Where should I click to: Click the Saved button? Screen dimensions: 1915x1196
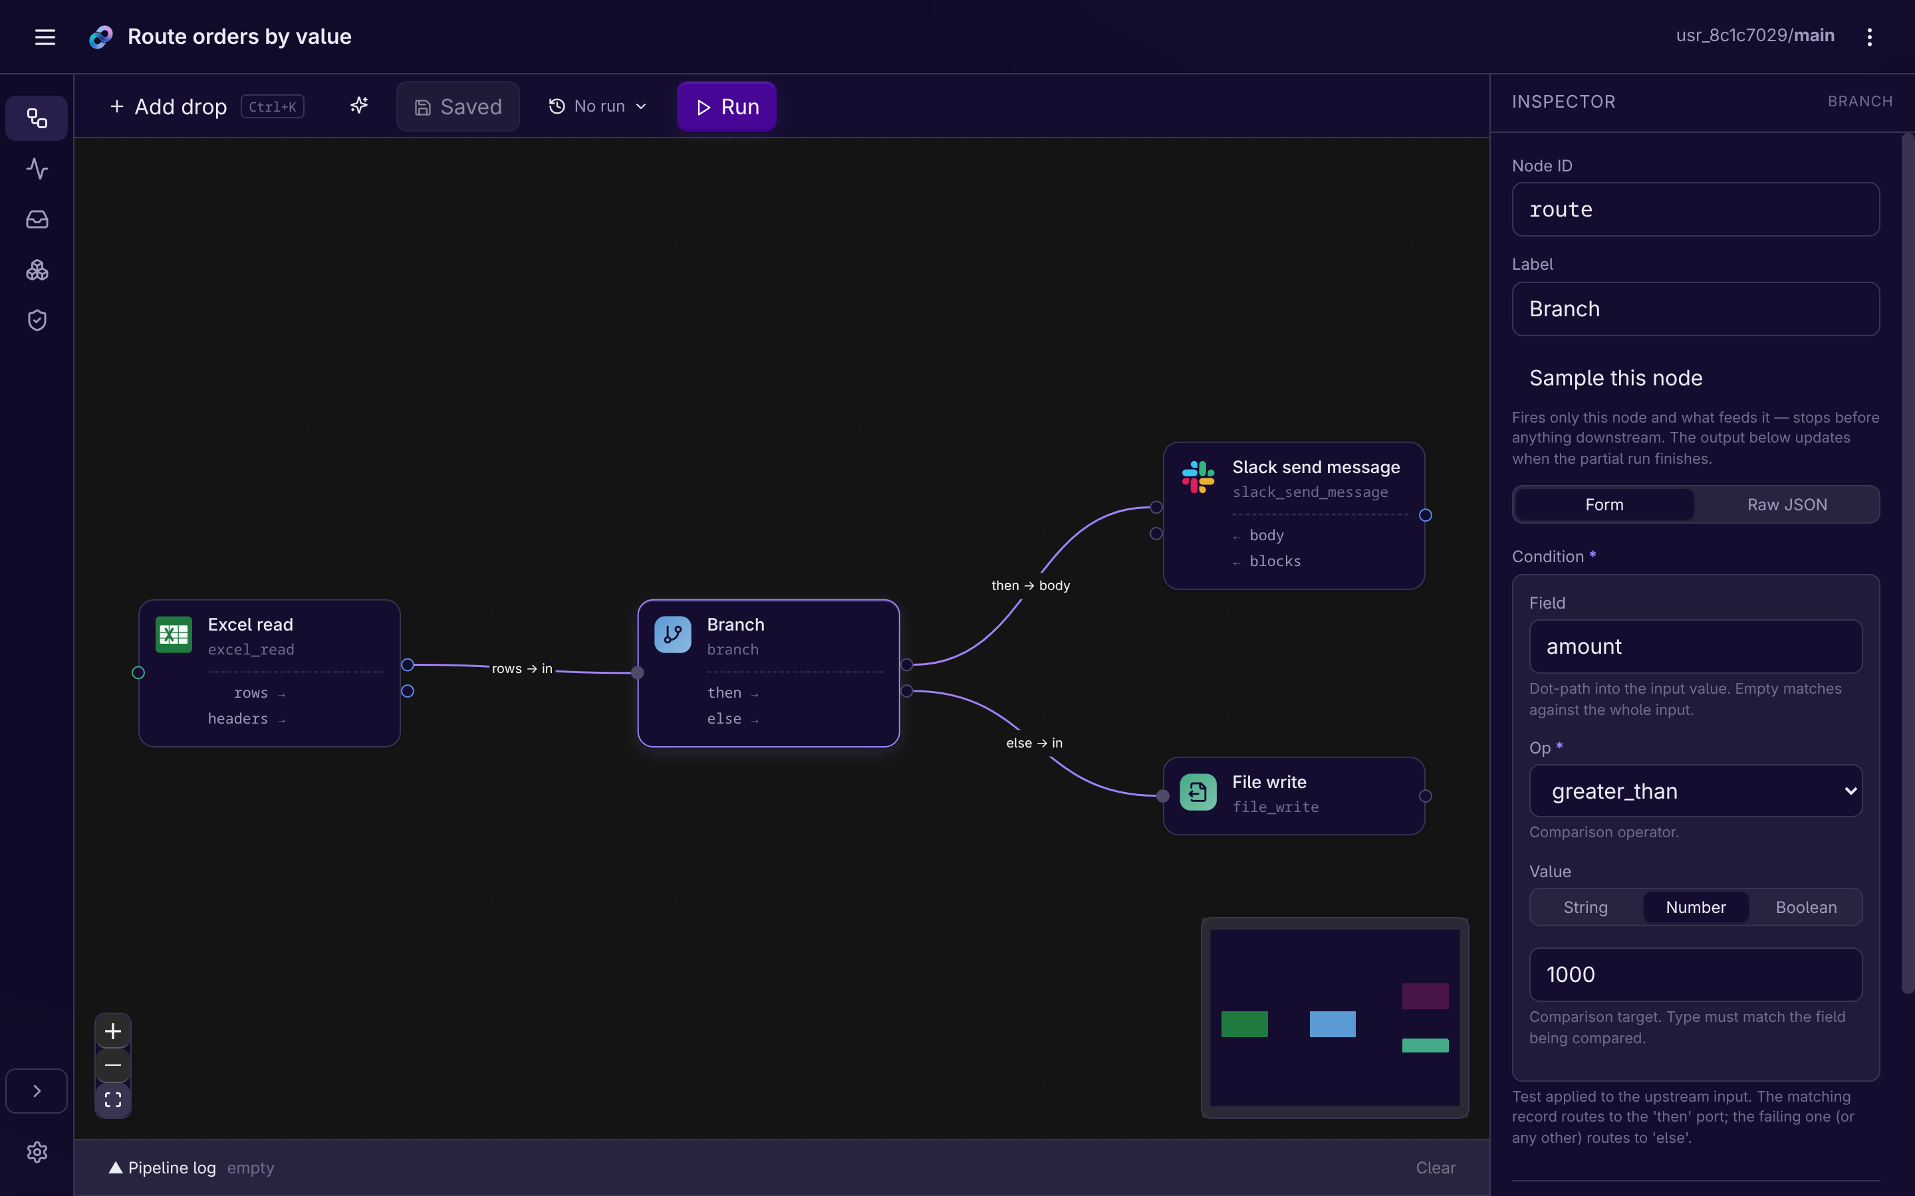pyautogui.click(x=458, y=106)
